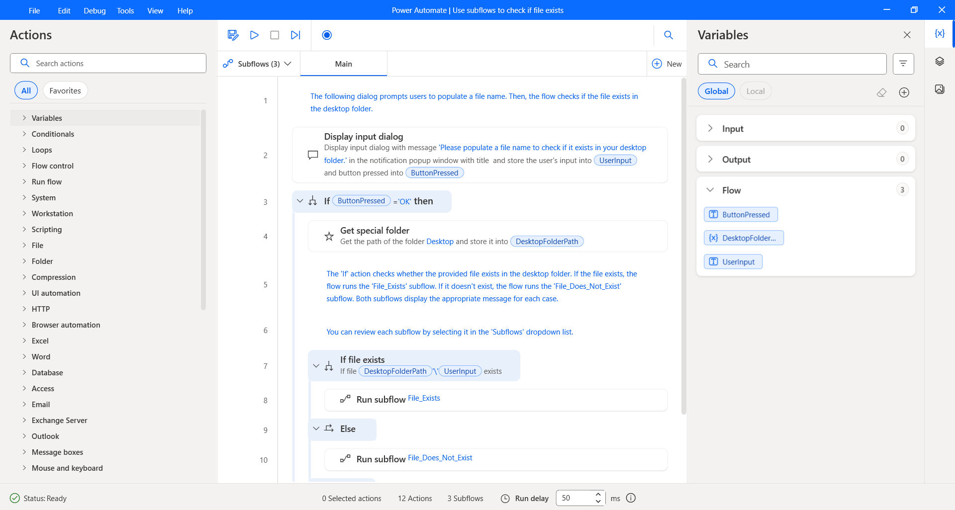
Task: Click New subflow button
Action: click(667, 64)
